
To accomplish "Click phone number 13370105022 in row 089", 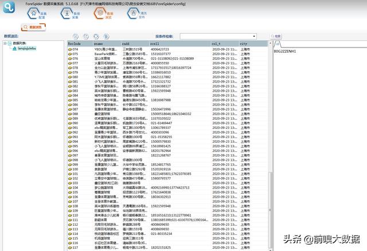I will tap(161, 119).
